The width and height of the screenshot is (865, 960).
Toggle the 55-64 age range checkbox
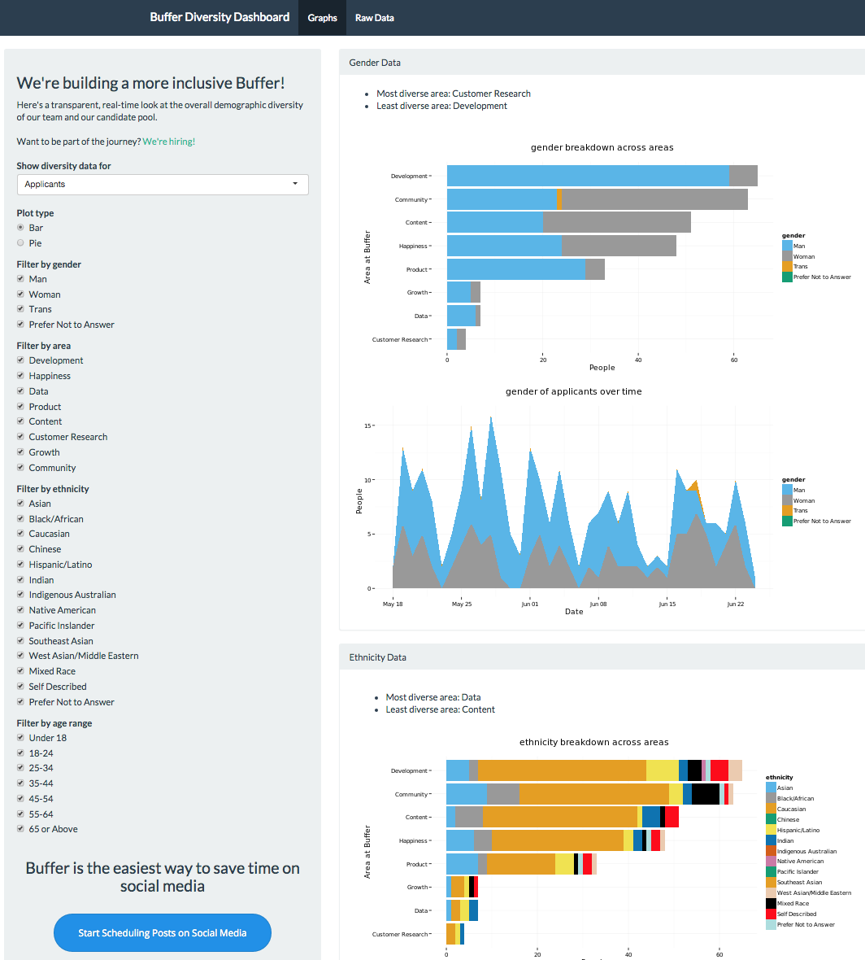pyautogui.click(x=21, y=814)
